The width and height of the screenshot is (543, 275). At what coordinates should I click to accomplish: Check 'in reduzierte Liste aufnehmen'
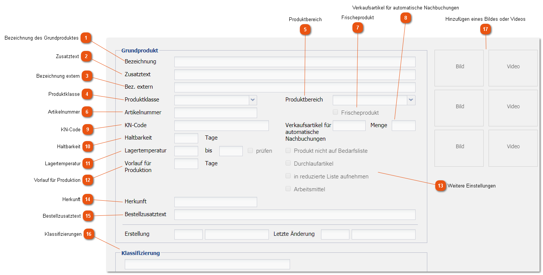pos(288,176)
